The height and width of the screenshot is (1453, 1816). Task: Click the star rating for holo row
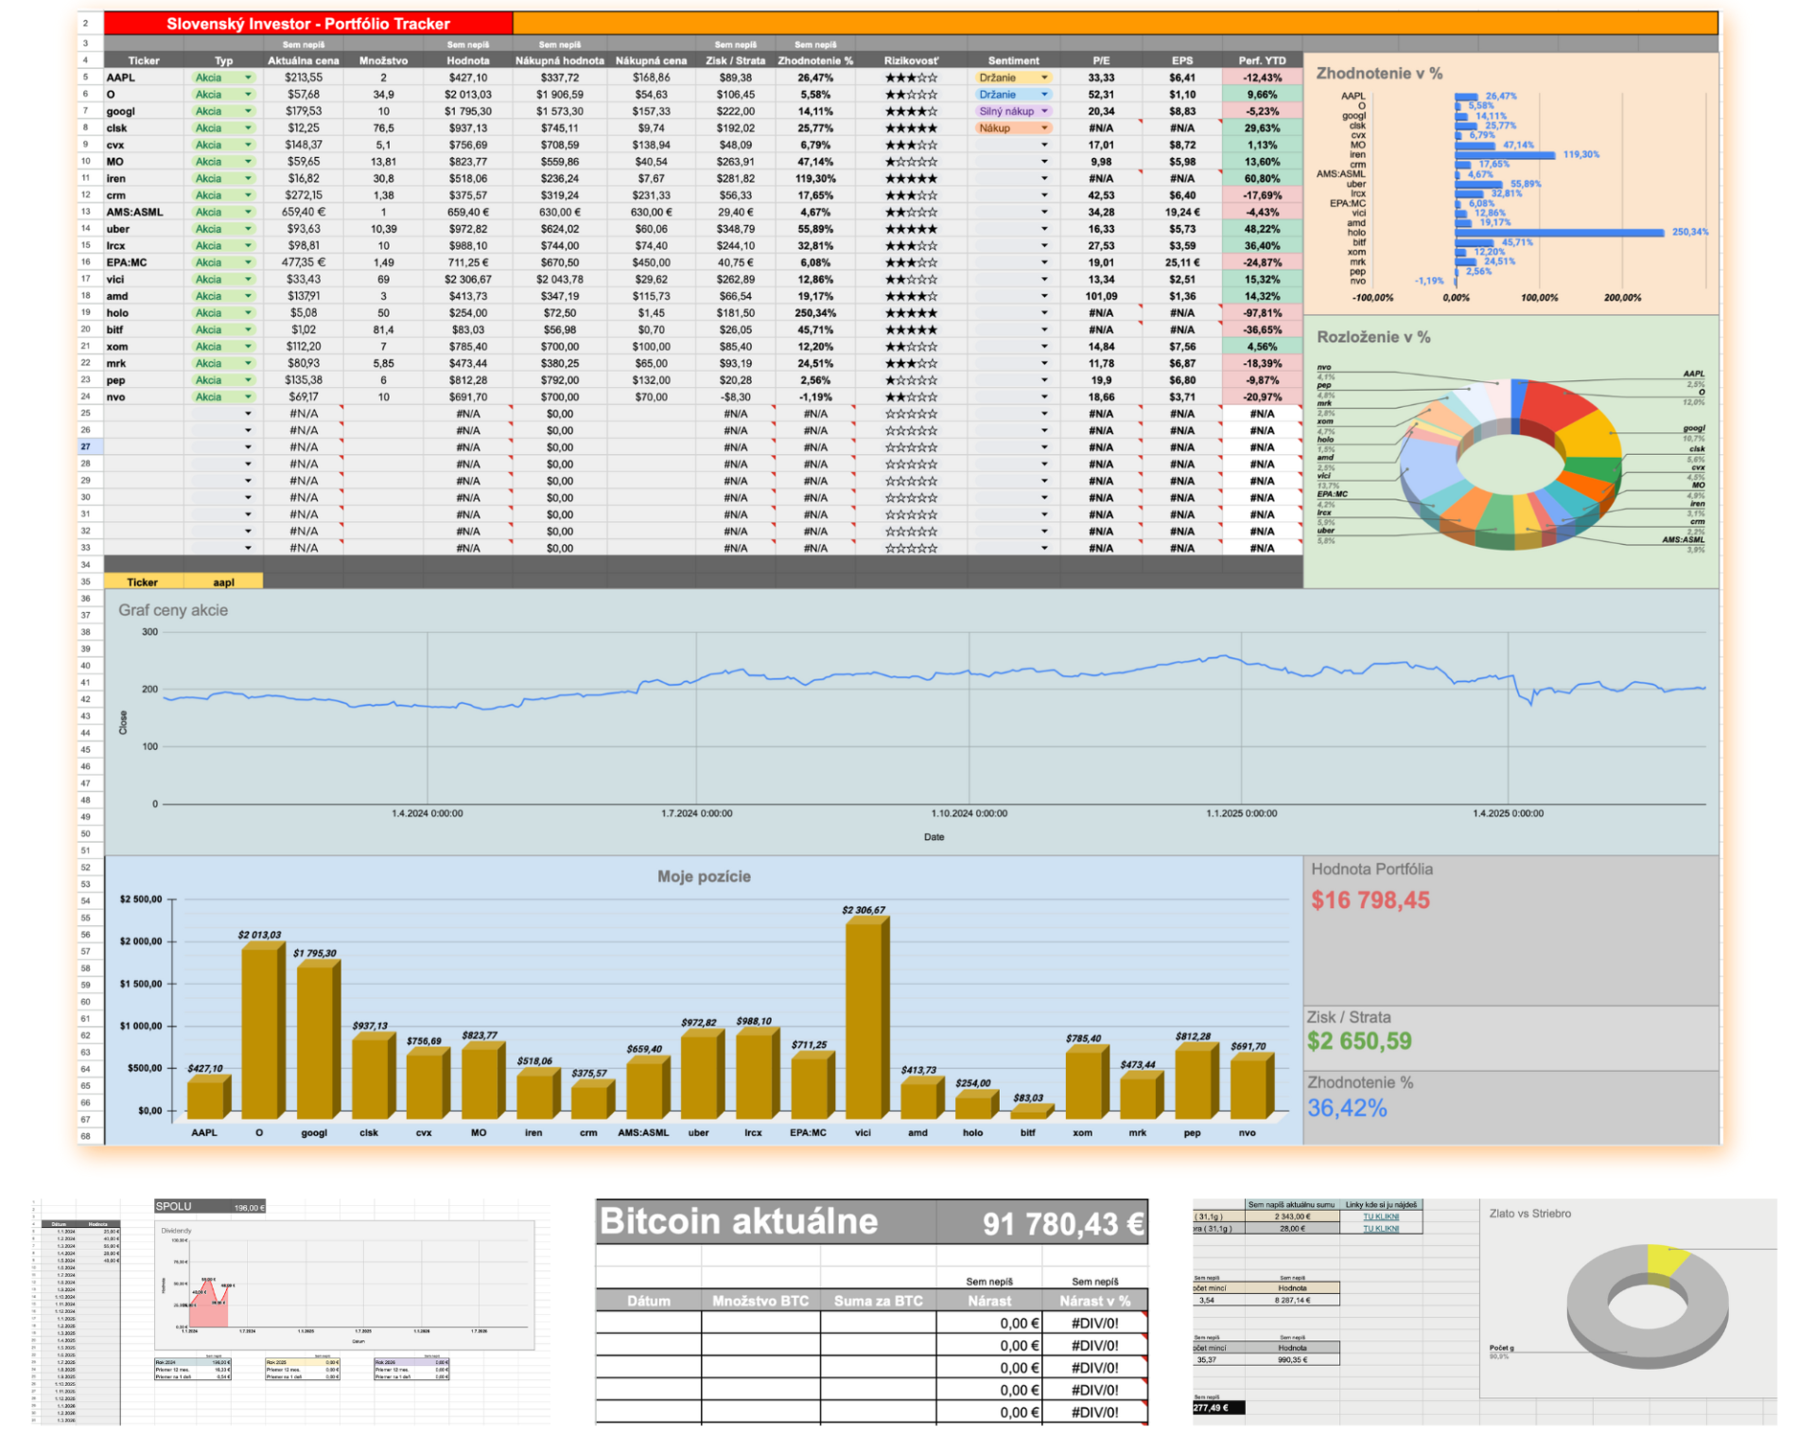point(911,313)
